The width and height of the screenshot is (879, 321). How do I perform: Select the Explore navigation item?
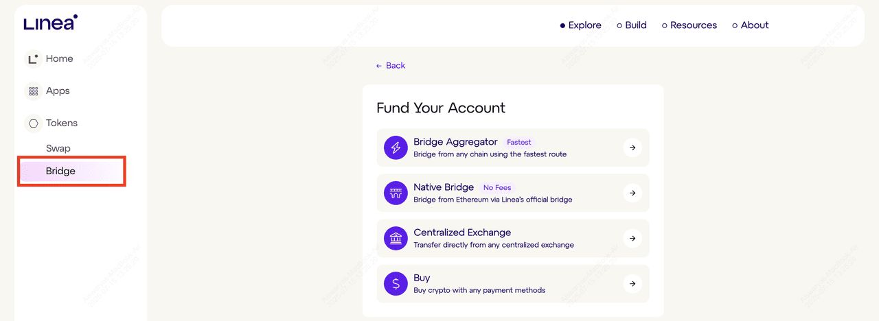(x=581, y=25)
